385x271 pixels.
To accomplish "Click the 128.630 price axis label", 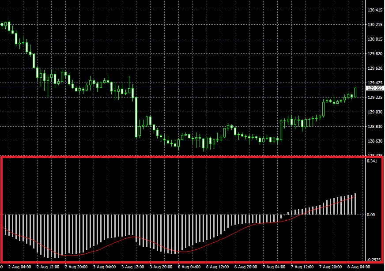I will (x=375, y=141).
